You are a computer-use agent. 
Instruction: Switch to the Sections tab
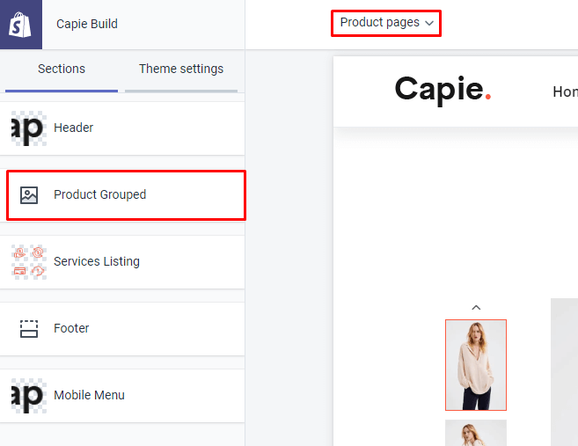coord(62,69)
